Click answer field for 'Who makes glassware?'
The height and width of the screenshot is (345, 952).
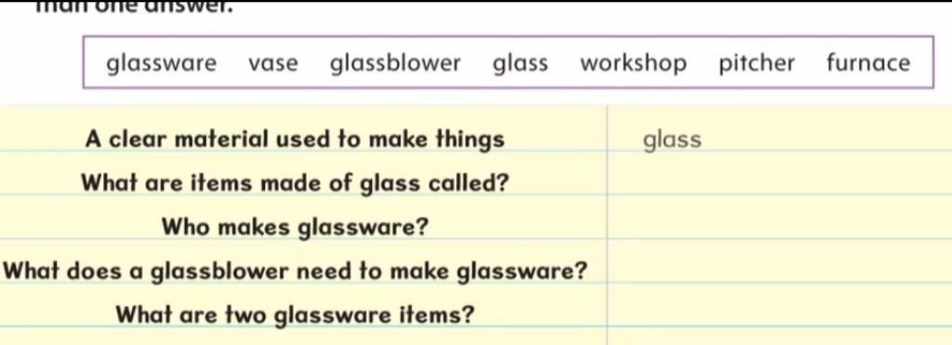click(780, 217)
